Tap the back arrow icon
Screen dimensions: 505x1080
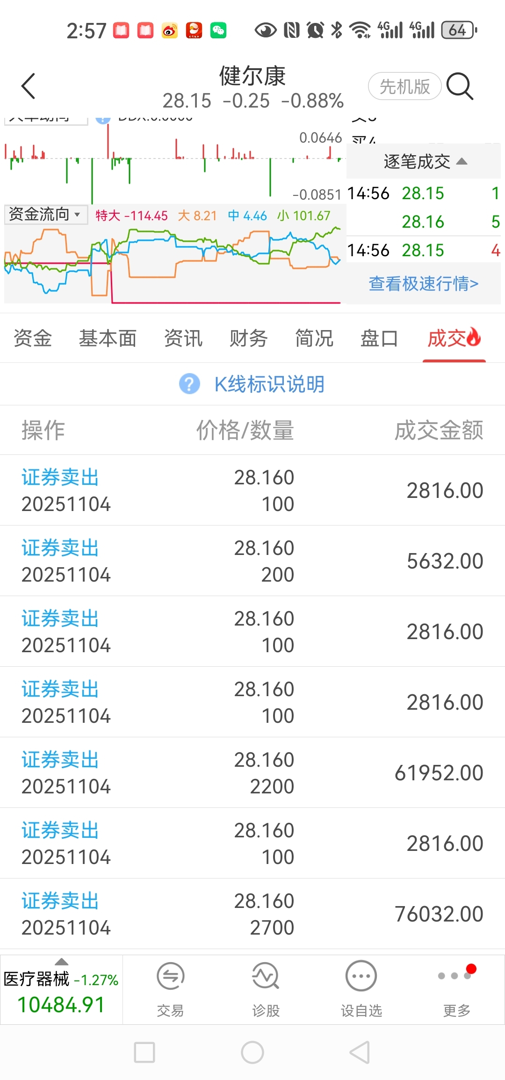coord(29,86)
